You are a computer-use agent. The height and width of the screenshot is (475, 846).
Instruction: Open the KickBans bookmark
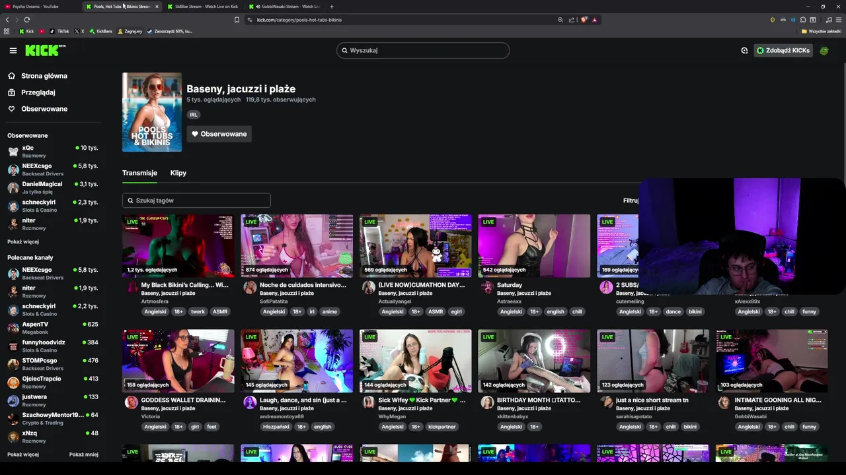point(101,31)
